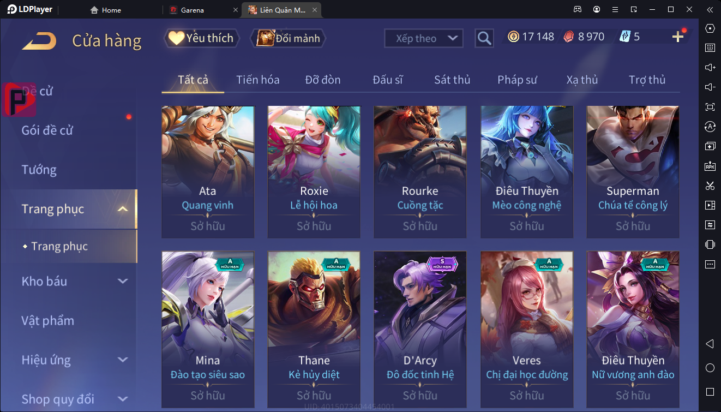Click LDPlayer volume up icon
The width and height of the screenshot is (721, 412).
coord(710,67)
